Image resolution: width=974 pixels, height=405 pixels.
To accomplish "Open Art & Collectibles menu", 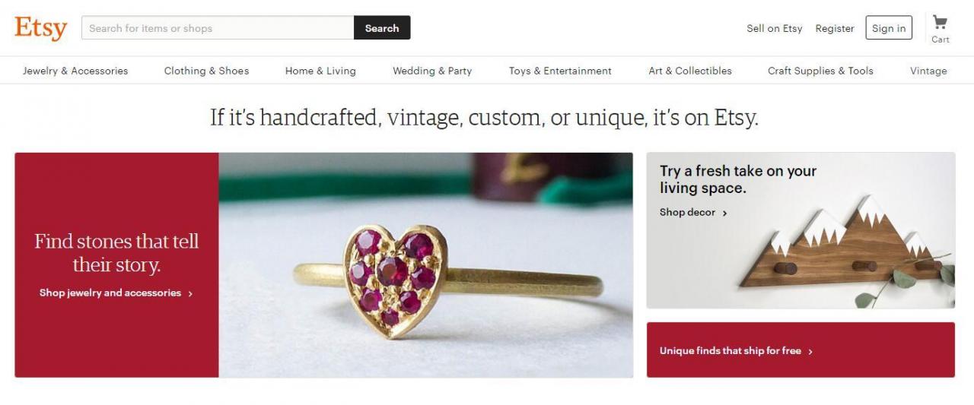I will (x=690, y=71).
